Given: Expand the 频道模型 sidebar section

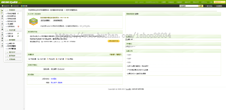Looking at the screenshot, I should pos(13,52).
